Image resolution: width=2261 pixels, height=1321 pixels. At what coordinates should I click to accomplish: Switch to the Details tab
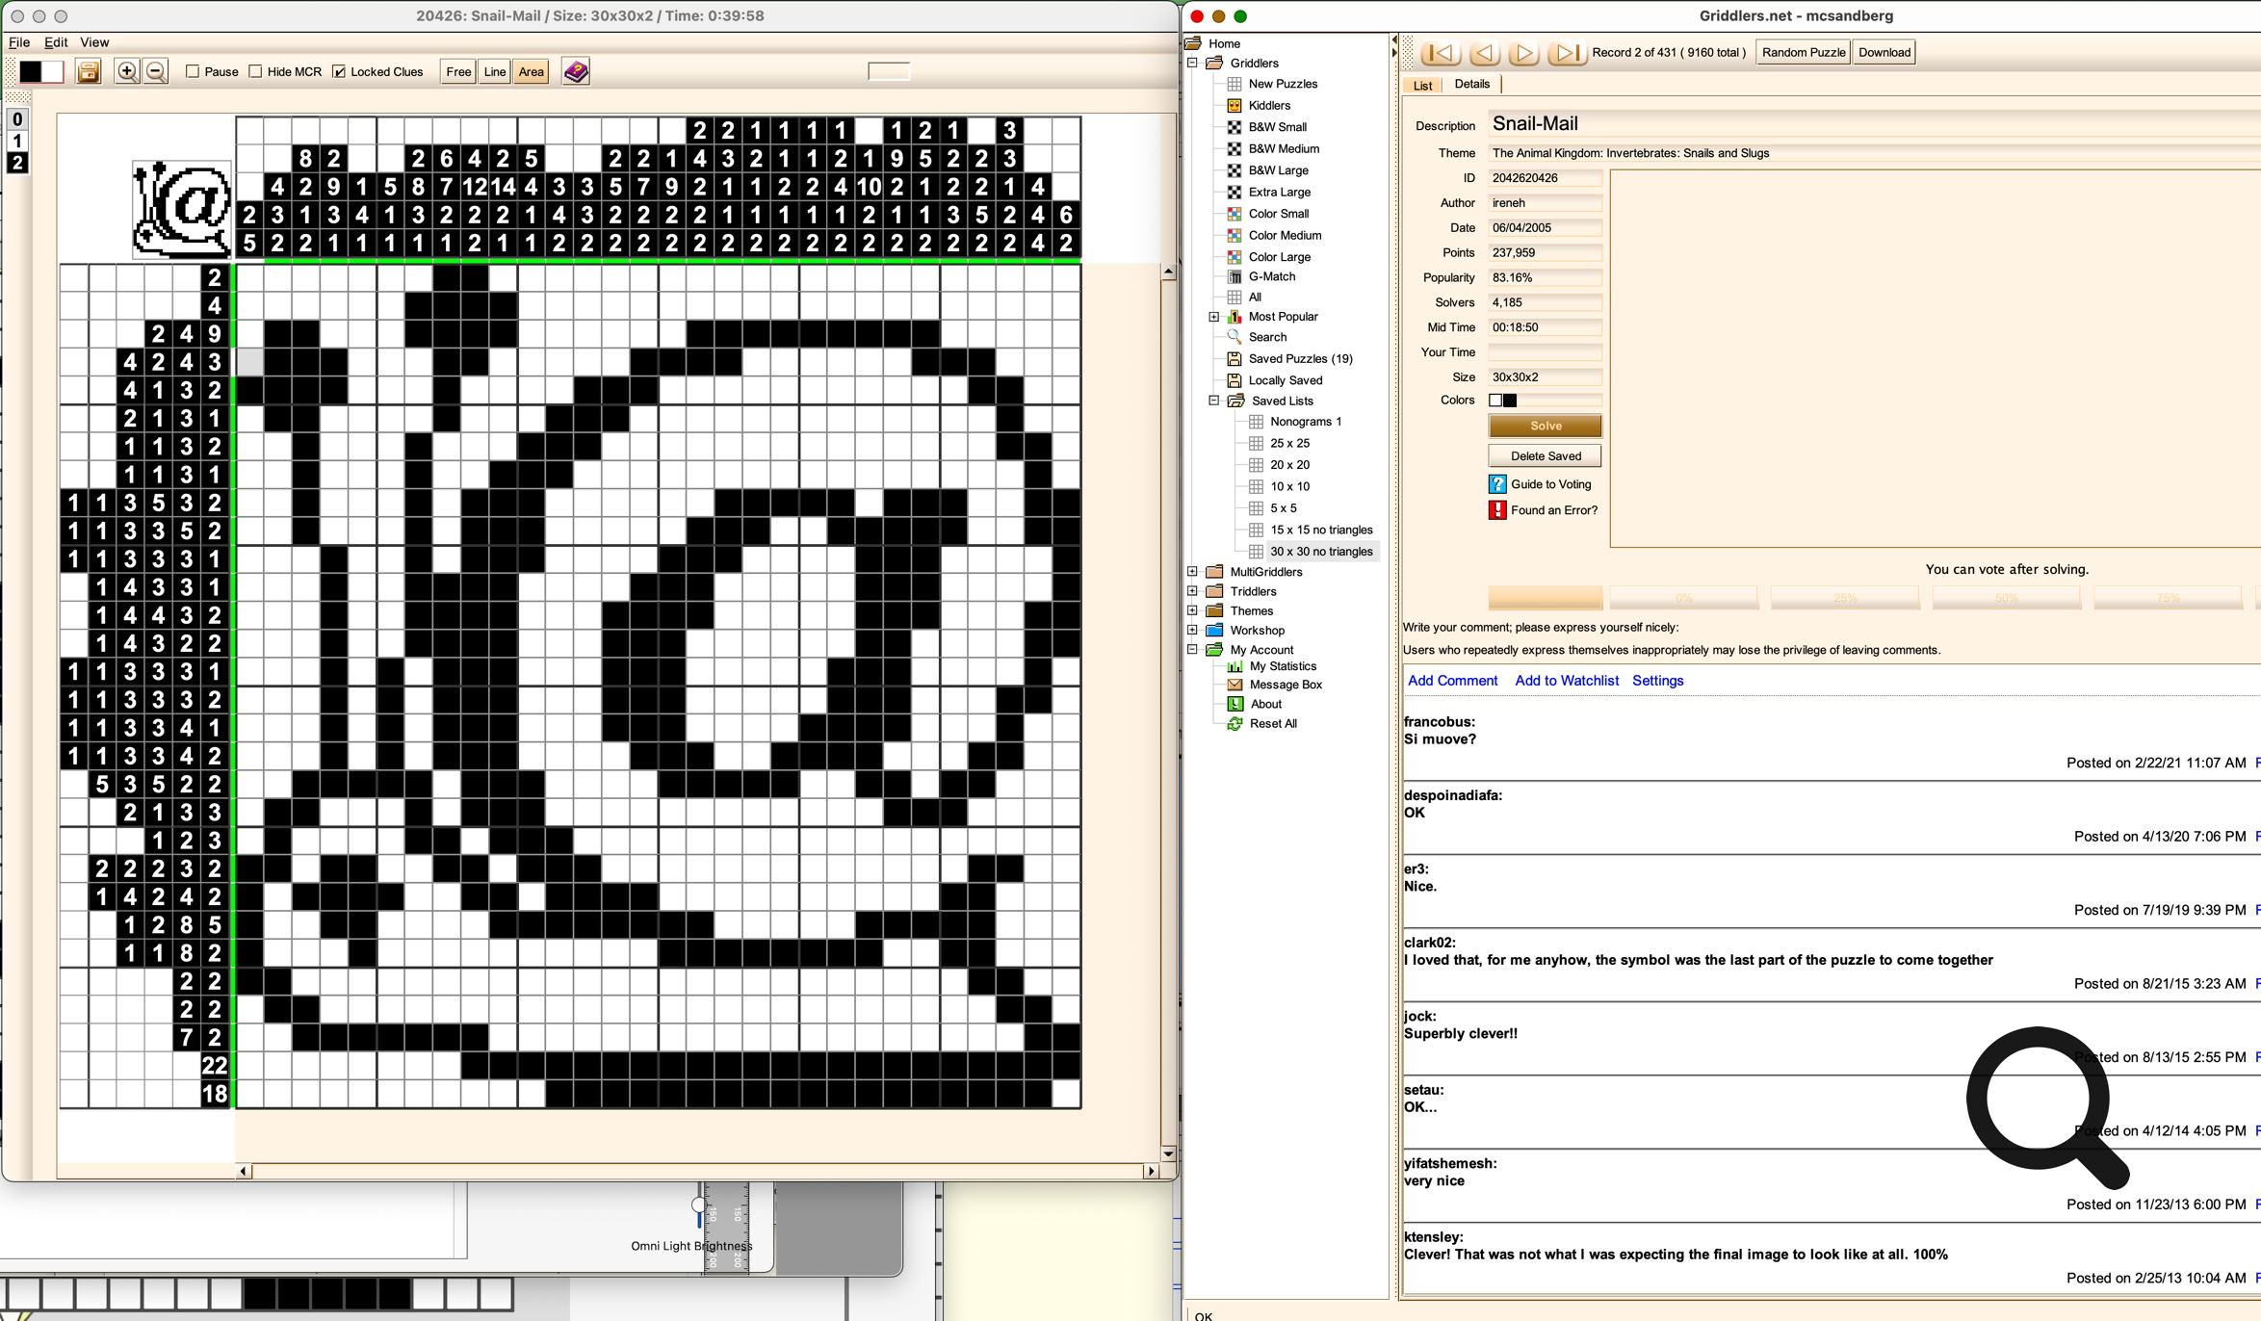(x=1471, y=84)
